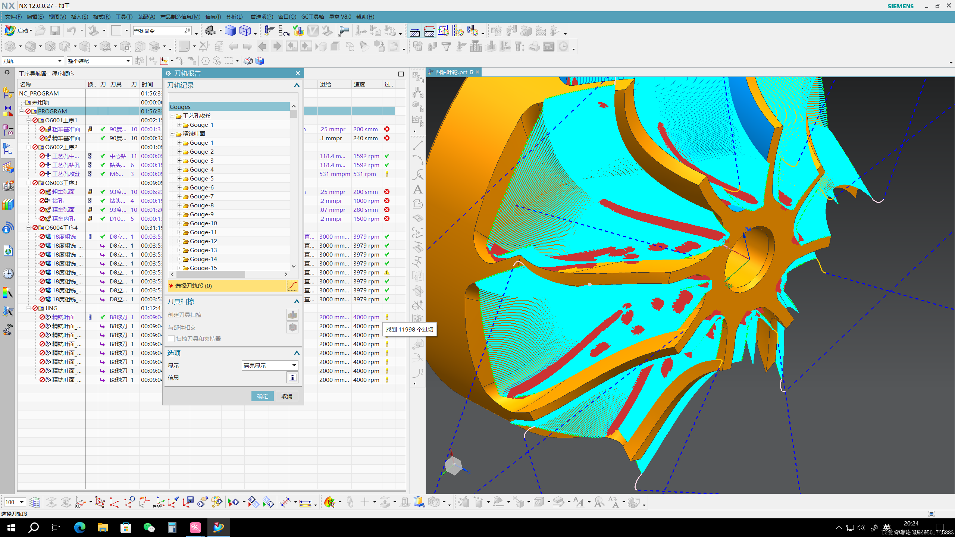
Task: Click the left arrow navigation toolbar icon
Action: pyautogui.click(x=233, y=47)
